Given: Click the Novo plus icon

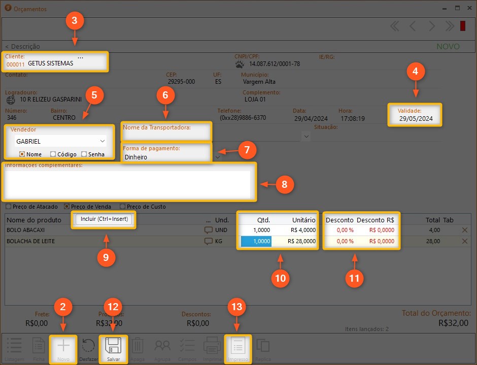Looking at the screenshot, I should [x=63, y=347].
